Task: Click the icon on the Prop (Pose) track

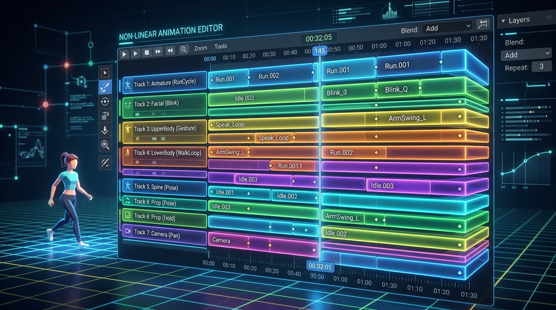Action: [x=127, y=201]
